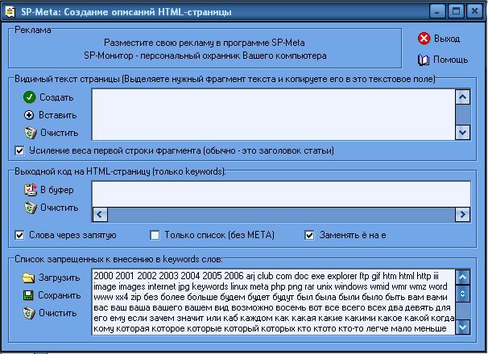Click recycle bin icon in forbidden words section
This screenshot has height=354, width=488.
29,313
